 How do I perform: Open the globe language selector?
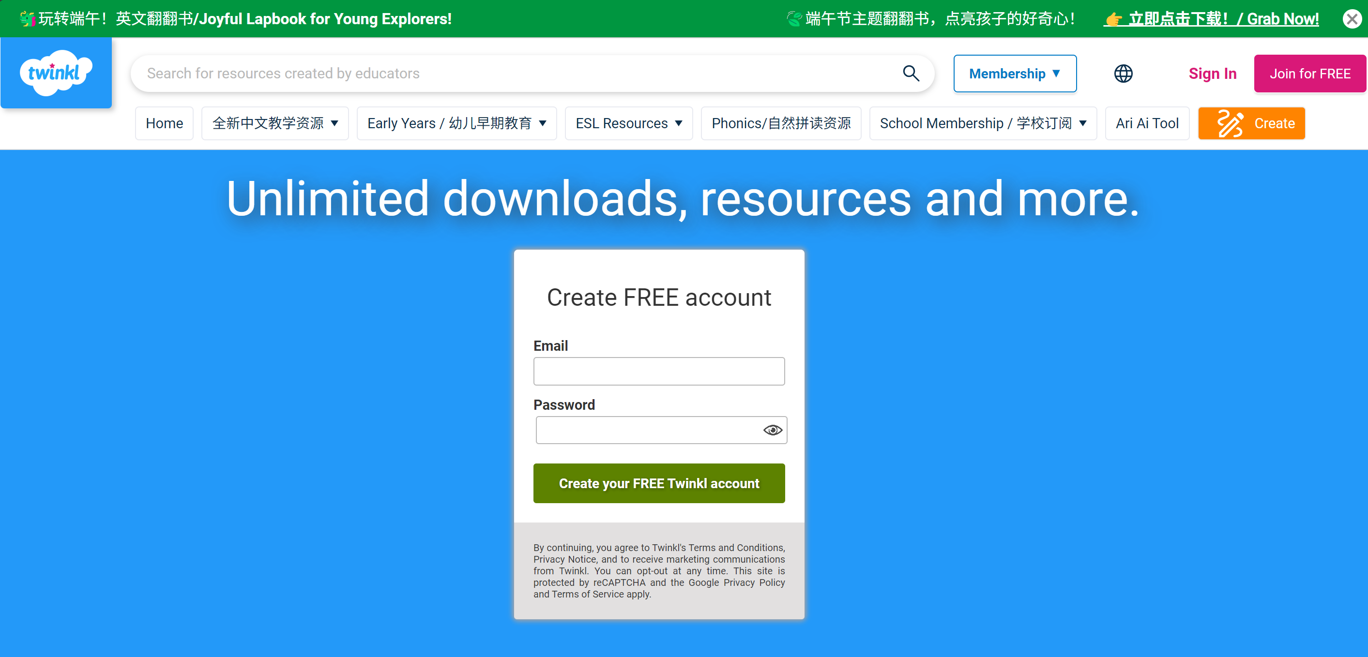coord(1123,73)
